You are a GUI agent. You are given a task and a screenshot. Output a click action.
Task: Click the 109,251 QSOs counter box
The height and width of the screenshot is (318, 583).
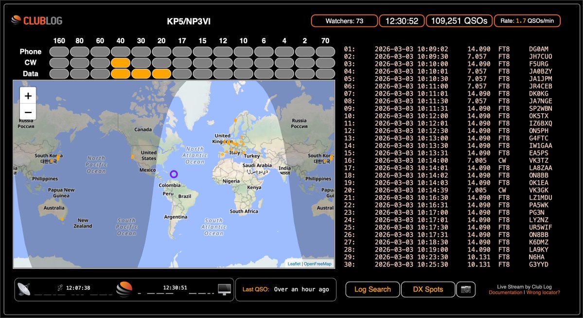coord(459,21)
